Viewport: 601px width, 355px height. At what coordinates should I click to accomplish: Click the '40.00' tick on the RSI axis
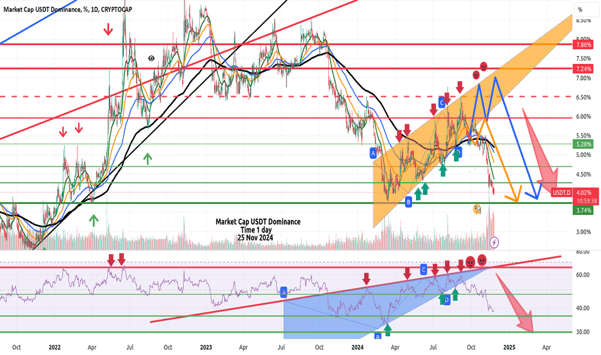click(x=582, y=308)
